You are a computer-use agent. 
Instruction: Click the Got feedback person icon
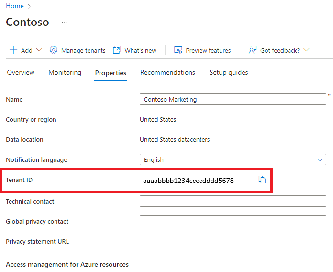pos(253,50)
